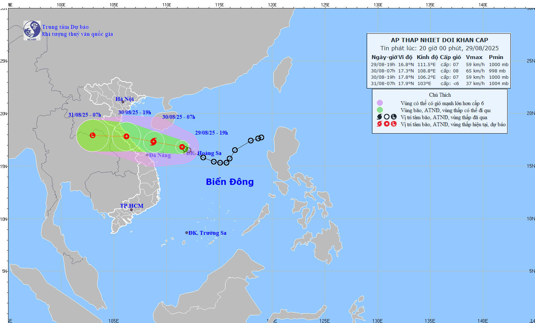Toggle the open-circle ATNĐ symbol in the legend
Viewport: 535px width, 323px height.
387,117
